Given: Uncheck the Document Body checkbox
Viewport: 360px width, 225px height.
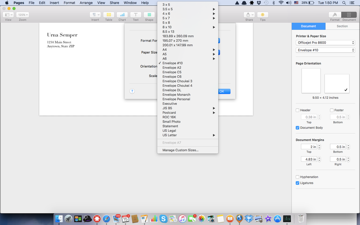Looking at the screenshot, I should click(297, 128).
